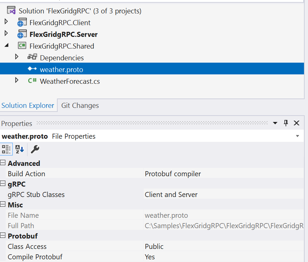Click the FlexGridgRPC.Client project icon
The width and height of the screenshot is (308, 262).
click(x=22, y=22)
